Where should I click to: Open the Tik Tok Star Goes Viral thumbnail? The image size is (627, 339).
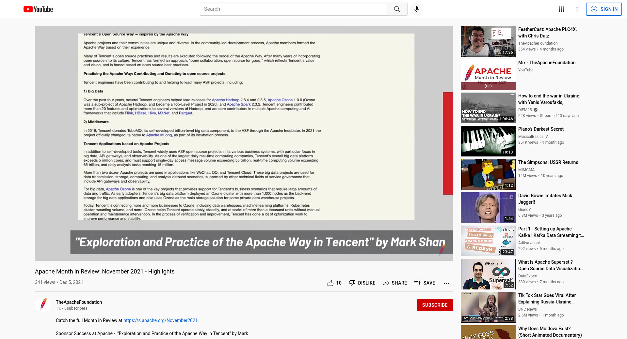[488, 307]
